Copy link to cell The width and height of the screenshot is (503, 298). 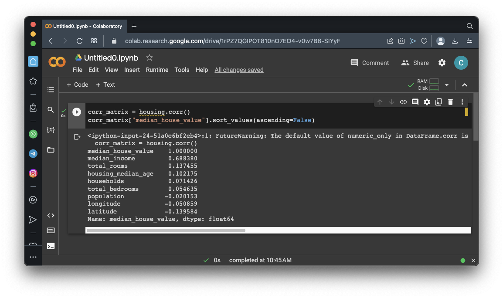point(403,102)
